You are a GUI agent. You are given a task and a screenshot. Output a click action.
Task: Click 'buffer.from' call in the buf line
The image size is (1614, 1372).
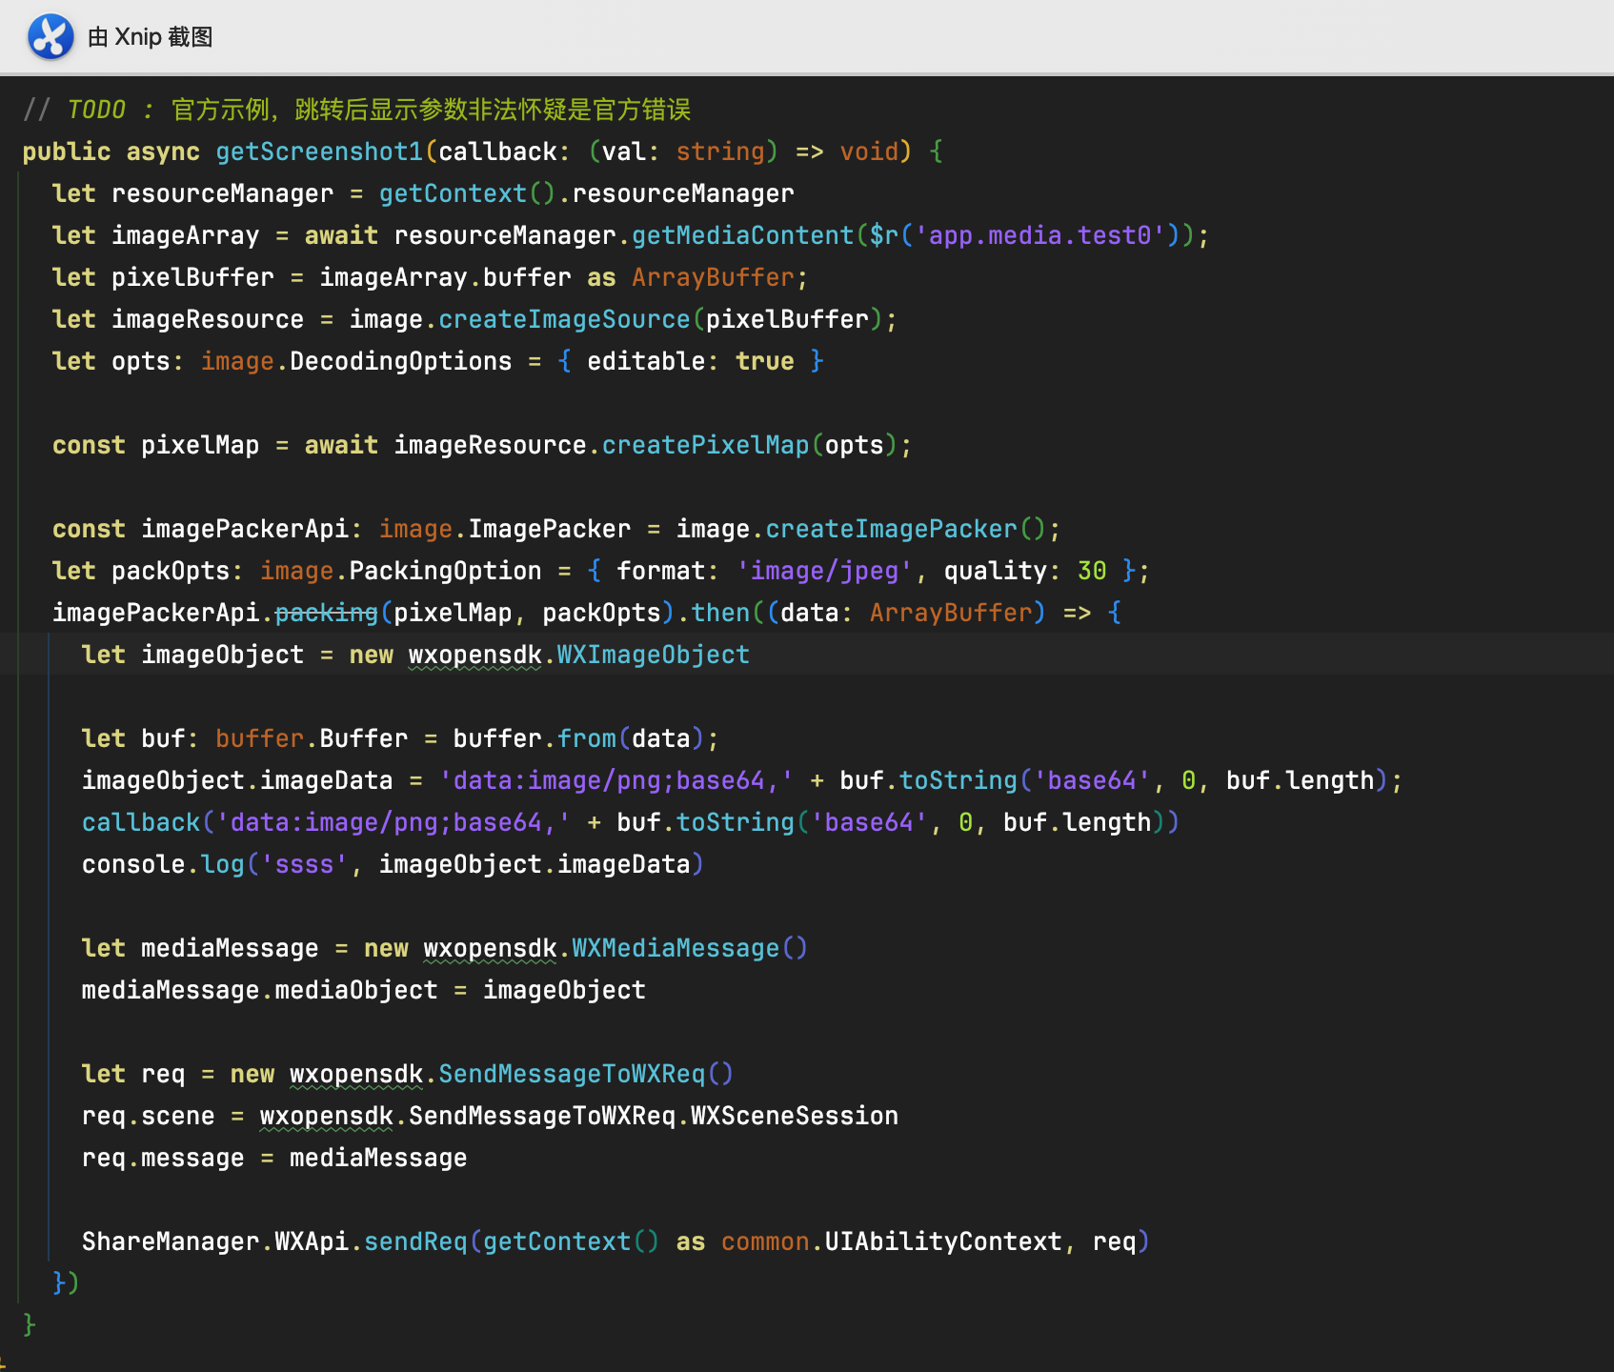tap(535, 738)
